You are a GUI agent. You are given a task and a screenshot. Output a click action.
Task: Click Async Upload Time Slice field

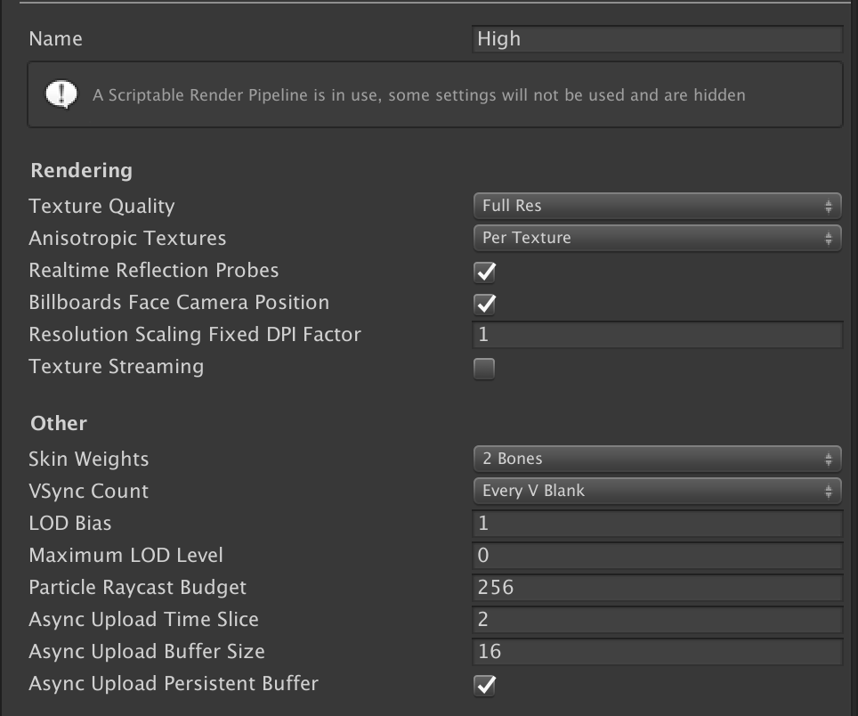click(x=657, y=620)
